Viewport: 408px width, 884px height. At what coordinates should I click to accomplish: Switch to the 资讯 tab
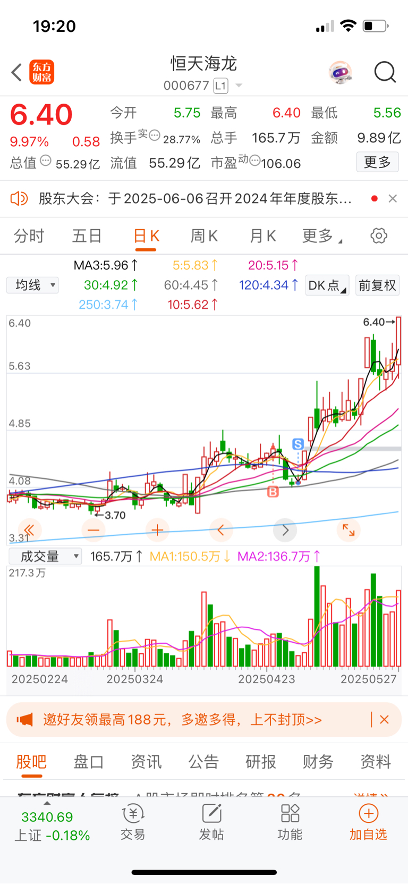coord(146,762)
